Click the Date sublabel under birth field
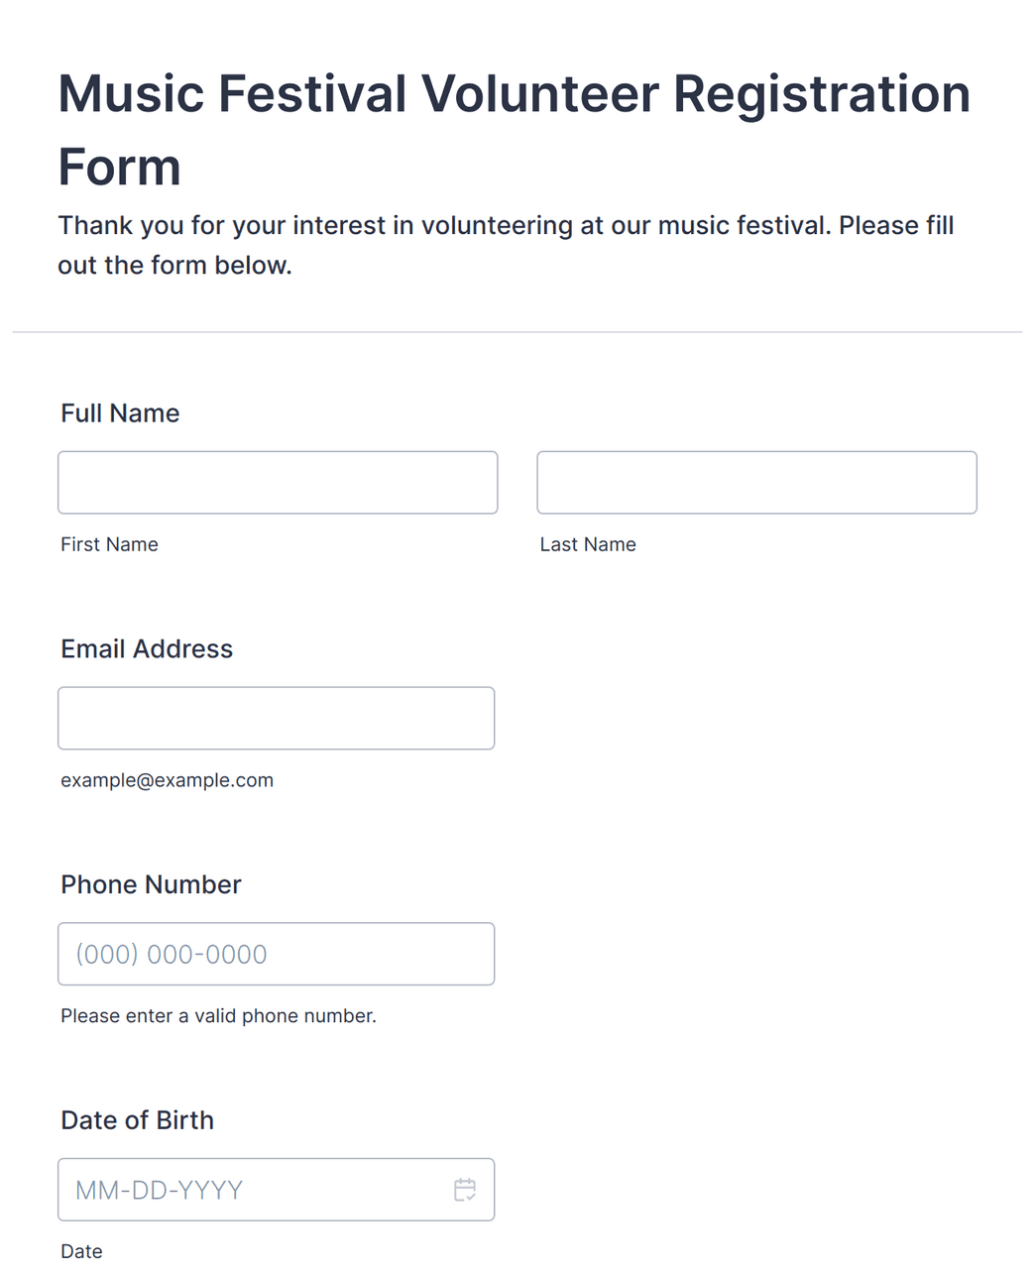 click(x=81, y=1251)
